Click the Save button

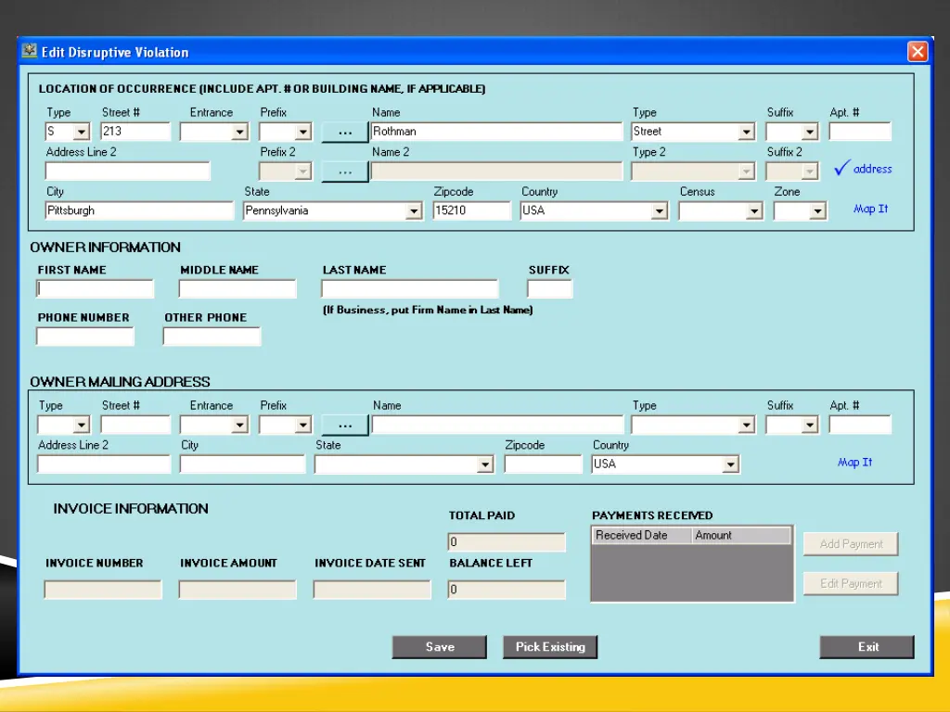click(439, 647)
